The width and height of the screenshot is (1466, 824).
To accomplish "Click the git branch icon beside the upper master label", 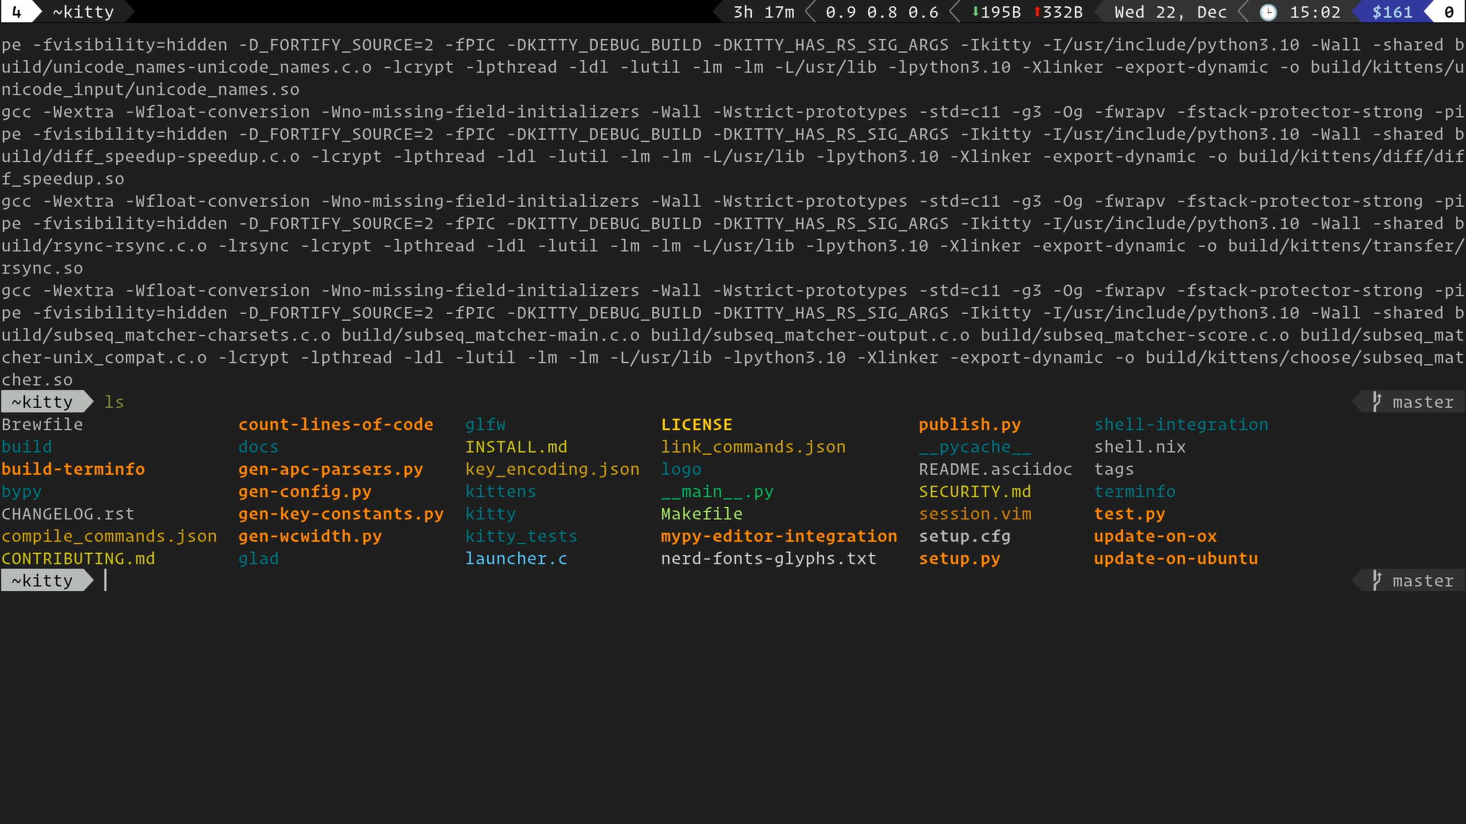I will click(1377, 402).
